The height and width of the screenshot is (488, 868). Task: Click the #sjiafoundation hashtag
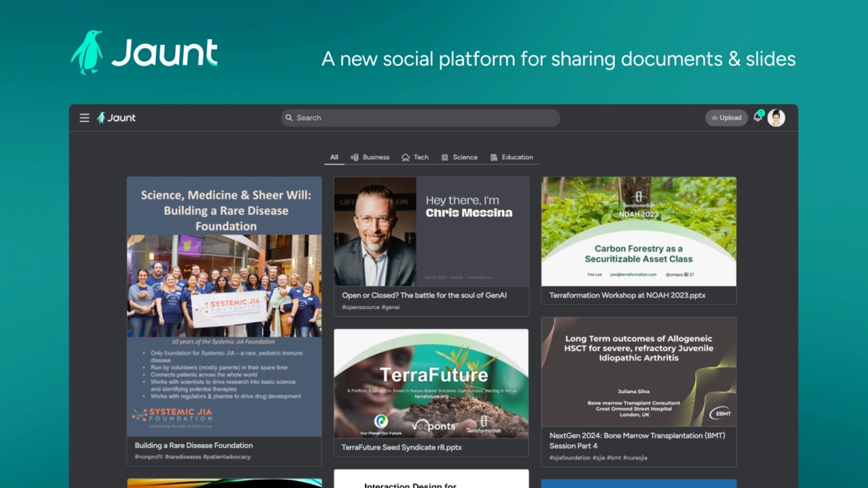pyautogui.click(x=570, y=458)
